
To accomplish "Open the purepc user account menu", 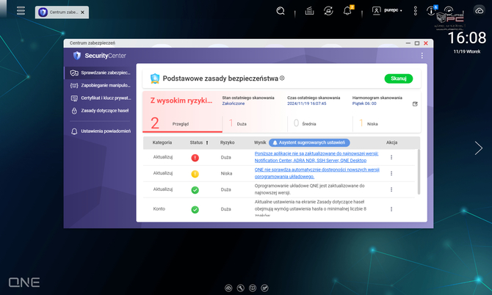I will pos(387,11).
